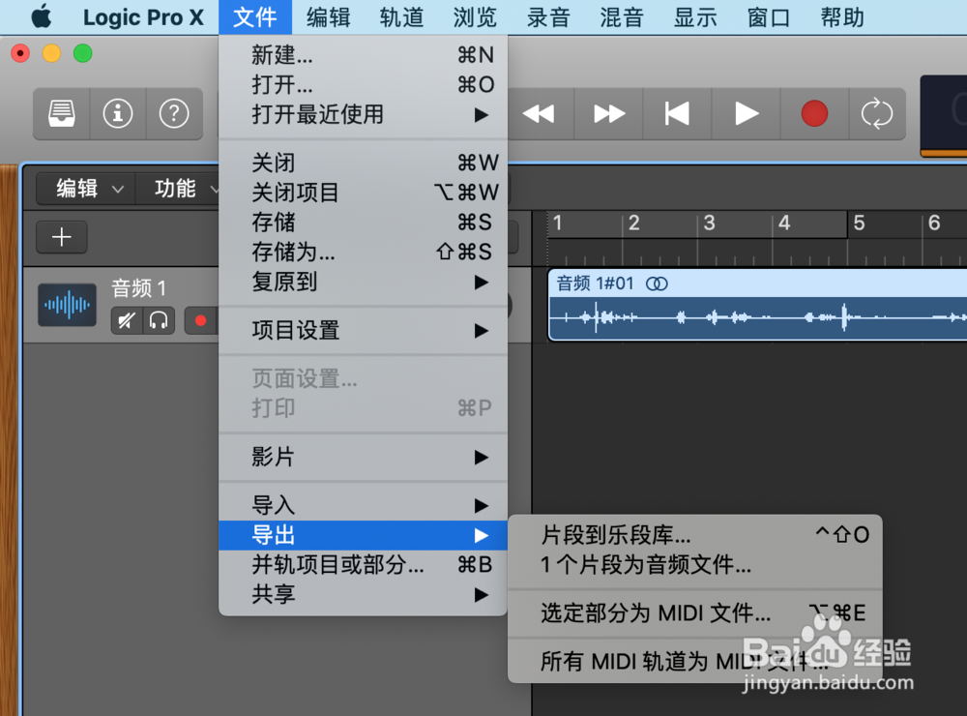This screenshot has width=967, height=716.
Task: Expand 打开最近使用 submenu
Action: coord(364,115)
